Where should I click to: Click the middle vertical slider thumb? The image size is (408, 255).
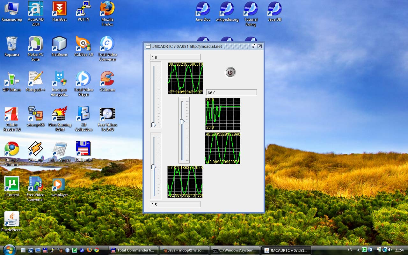point(182,121)
